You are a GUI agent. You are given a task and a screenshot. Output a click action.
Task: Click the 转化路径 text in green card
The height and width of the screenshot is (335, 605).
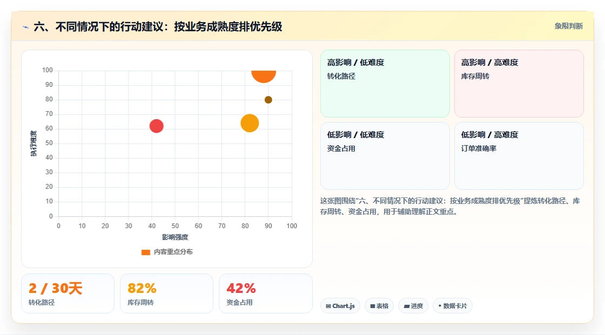(341, 76)
